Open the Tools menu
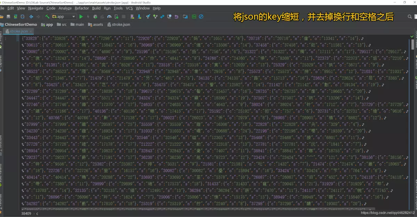 click(x=118, y=8)
